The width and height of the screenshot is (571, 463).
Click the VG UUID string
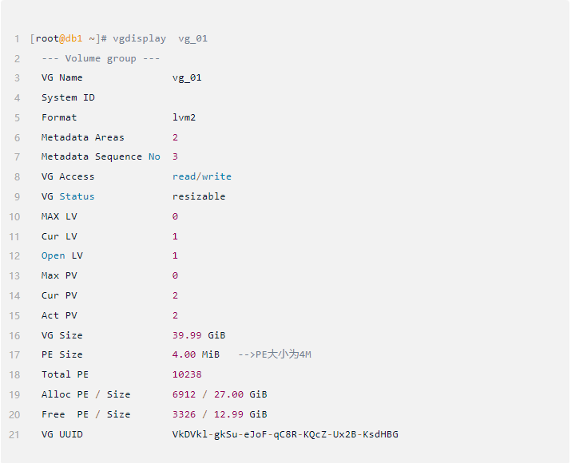click(285, 434)
